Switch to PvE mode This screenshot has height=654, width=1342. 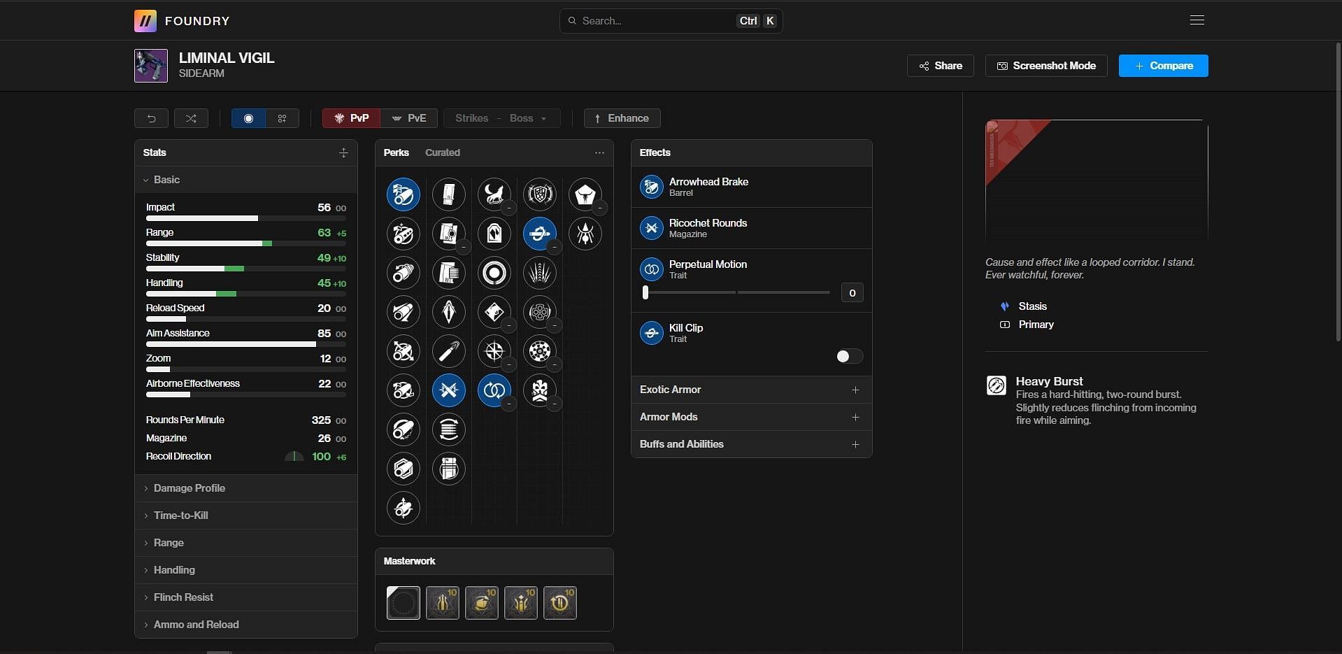[x=409, y=118]
